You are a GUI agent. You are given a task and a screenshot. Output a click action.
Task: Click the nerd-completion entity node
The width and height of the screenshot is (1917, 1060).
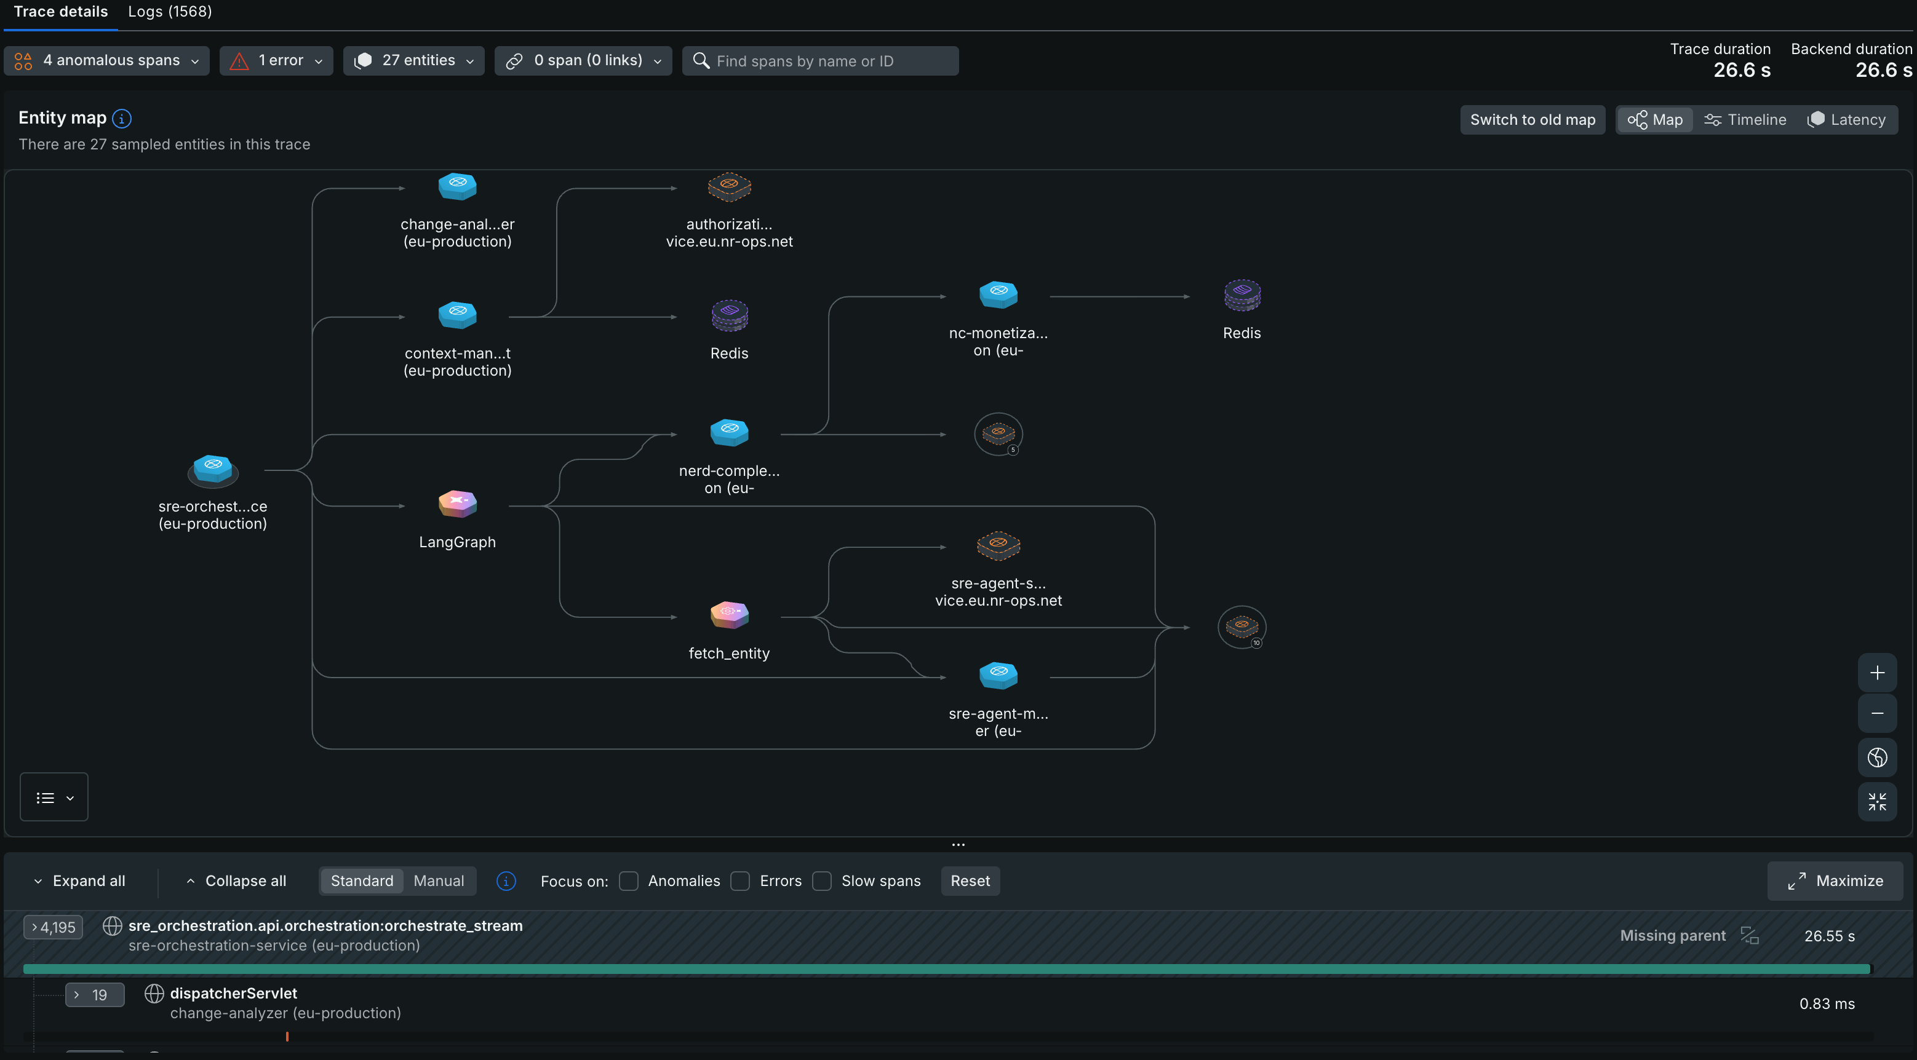[729, 432]
